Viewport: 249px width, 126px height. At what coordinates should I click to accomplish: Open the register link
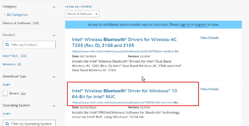[201, 25]
